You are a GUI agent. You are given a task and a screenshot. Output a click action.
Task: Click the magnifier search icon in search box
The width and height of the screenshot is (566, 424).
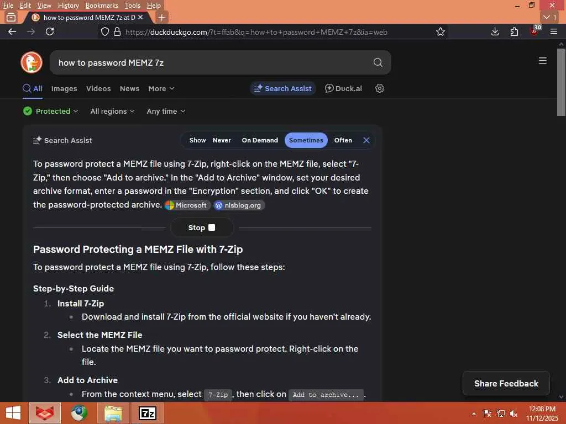coord(378,62)
